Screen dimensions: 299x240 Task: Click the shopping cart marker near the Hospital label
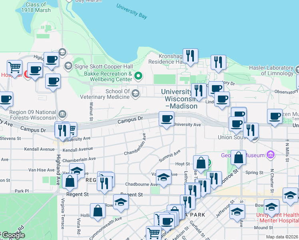[x=15, y=69]
